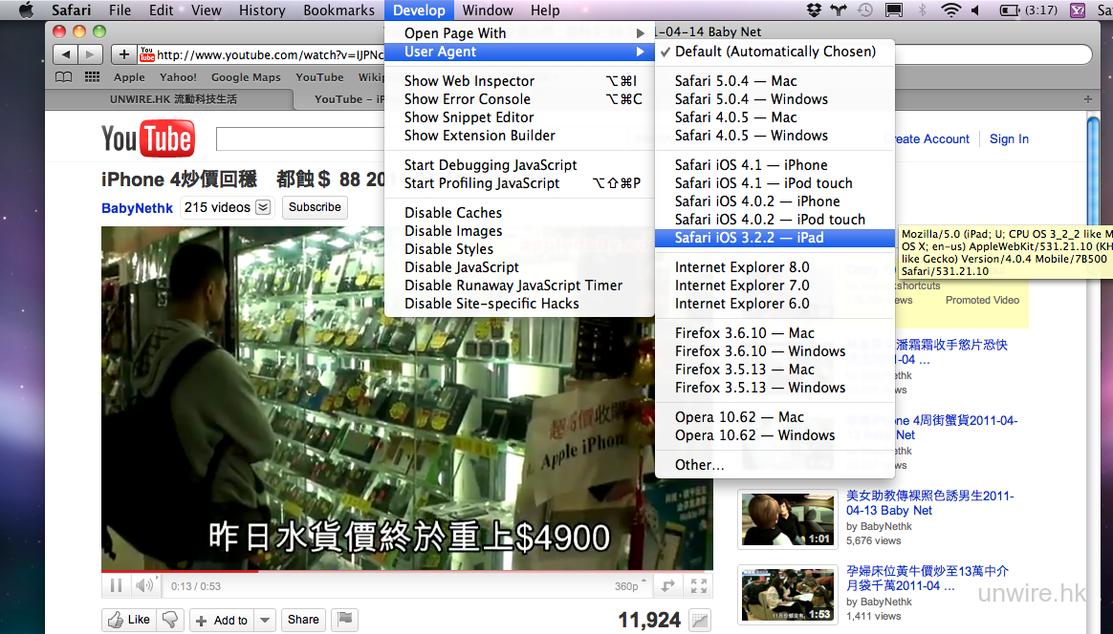Viewport: 1113px width, 634px height.
Task: Open the Top Sites grid icon
Action: (93, 77)
